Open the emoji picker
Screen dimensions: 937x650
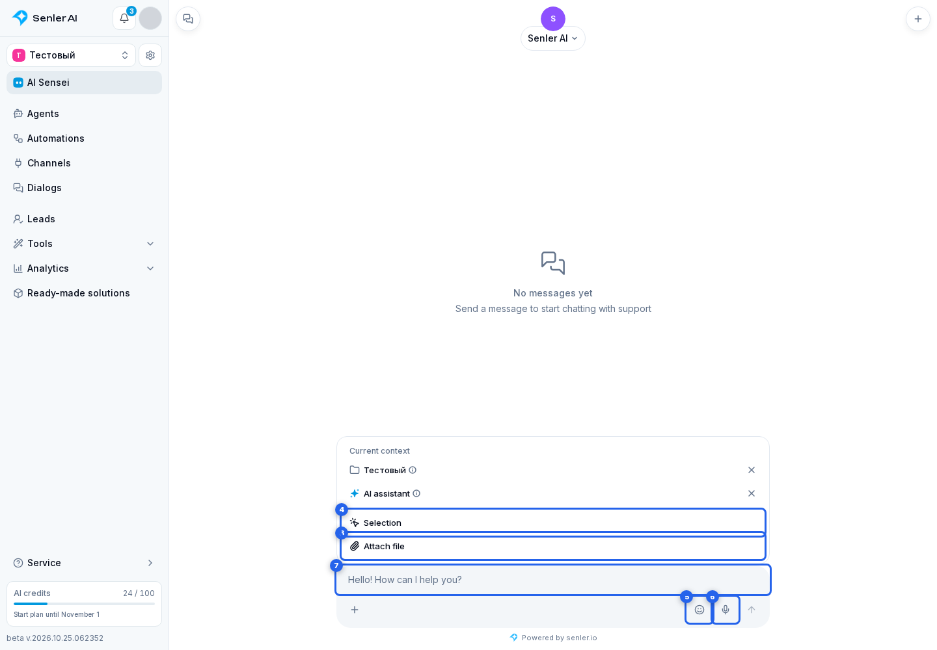click(699, 610)
